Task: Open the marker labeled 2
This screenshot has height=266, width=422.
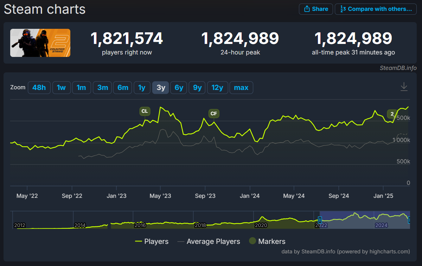Action: point(392,114)
